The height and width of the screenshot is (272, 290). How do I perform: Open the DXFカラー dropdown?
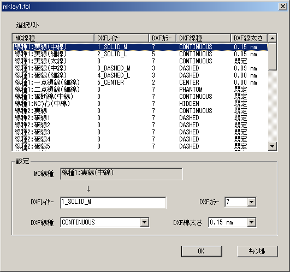click(x=252, y=202)
